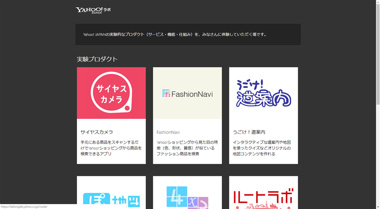Click the うごけ！道案内 title link
Image resolution: width=380 pixels, height=209 pixels.
coord(249,132)
